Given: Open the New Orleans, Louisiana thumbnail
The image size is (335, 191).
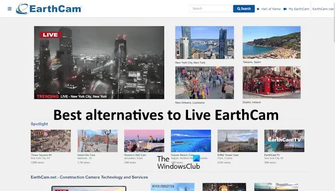Looking at the screenshot, I should point(204,83).
